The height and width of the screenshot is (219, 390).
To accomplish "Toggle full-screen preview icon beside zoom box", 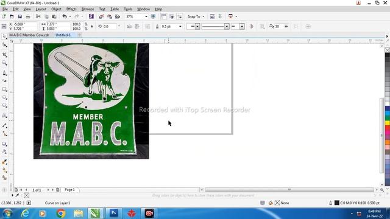I will coord(153,16).
